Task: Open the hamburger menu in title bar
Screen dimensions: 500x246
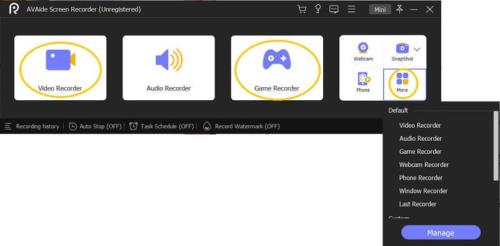Action: [351, 9]
